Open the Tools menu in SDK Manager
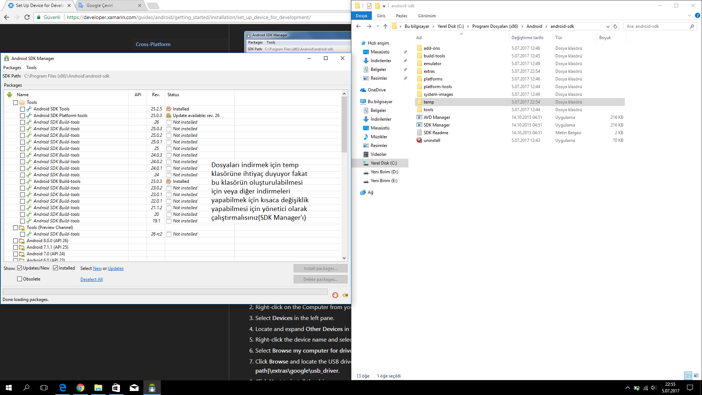This screenshot has height=395, width=702. [31, 68]
